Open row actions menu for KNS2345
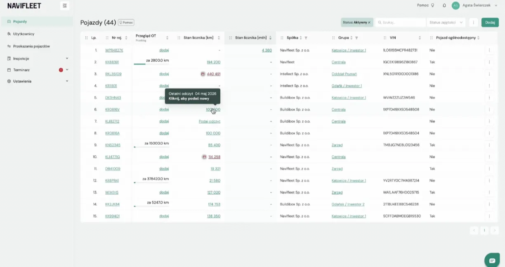The width and height of the screenshot is (505, 267). point(489,145)
